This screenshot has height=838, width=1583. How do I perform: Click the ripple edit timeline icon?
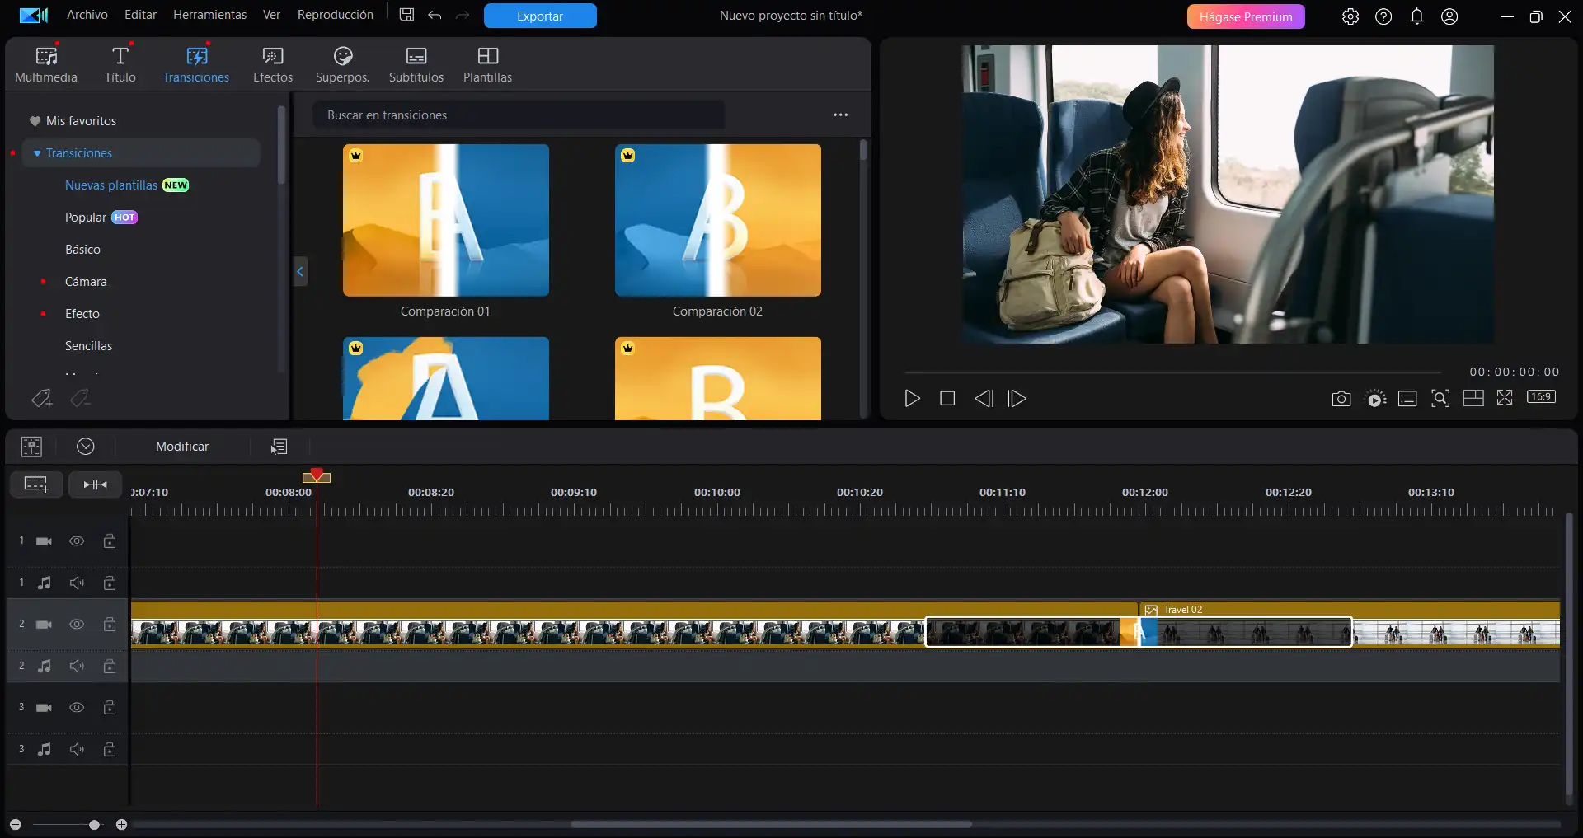tap(95, 485)
